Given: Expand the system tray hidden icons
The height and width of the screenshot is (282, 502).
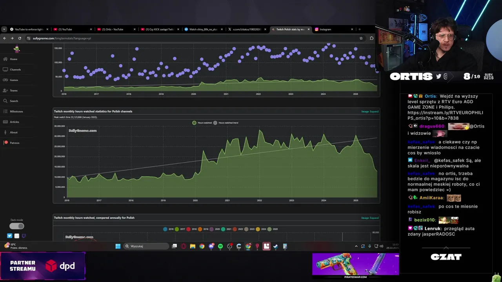Looking at the screenshot, I should [x=356, y=246].
